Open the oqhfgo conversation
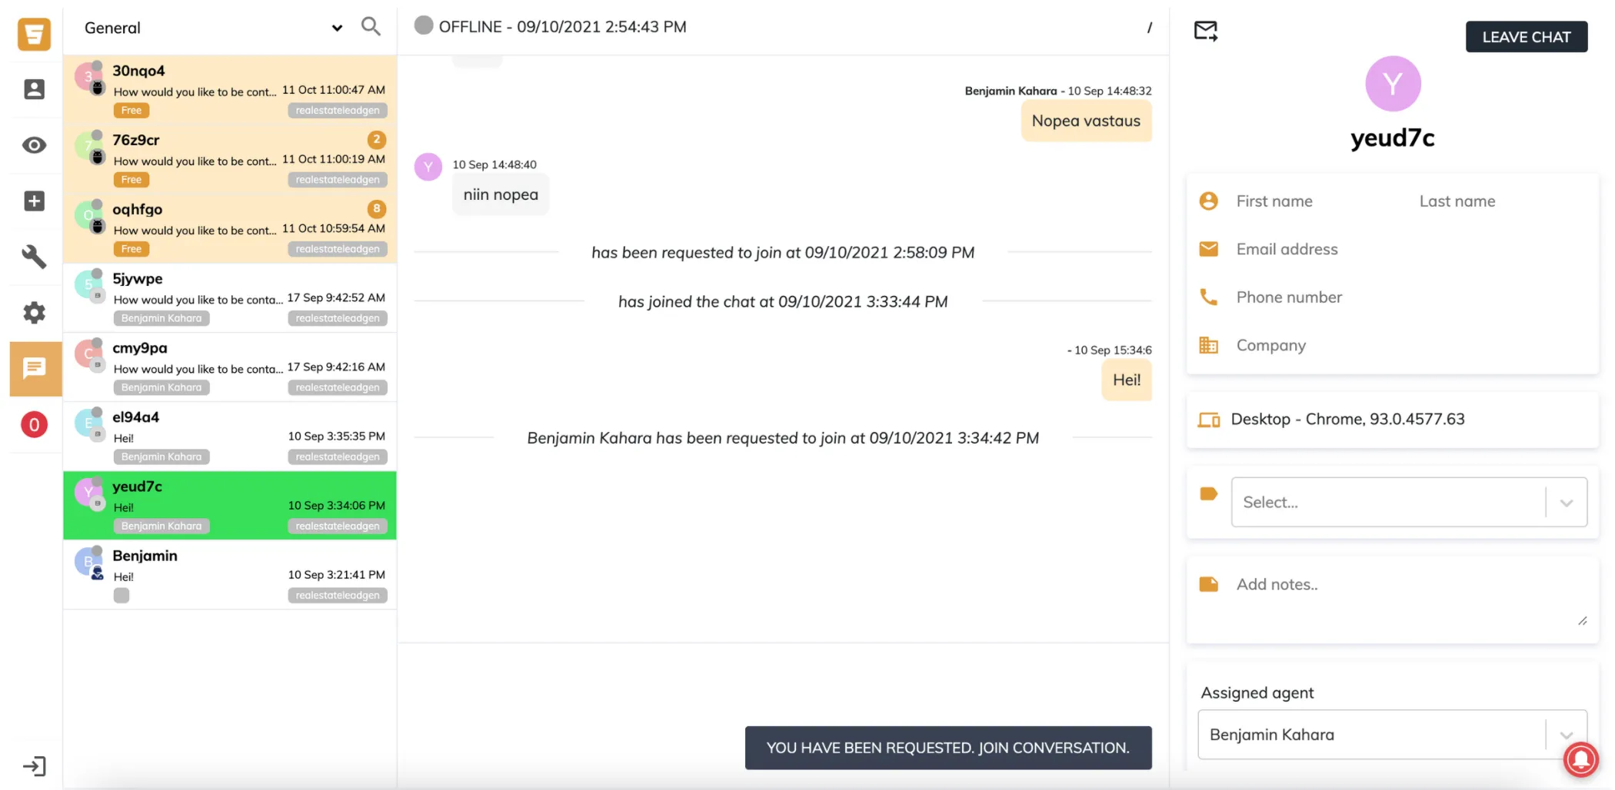 [230, 228]
